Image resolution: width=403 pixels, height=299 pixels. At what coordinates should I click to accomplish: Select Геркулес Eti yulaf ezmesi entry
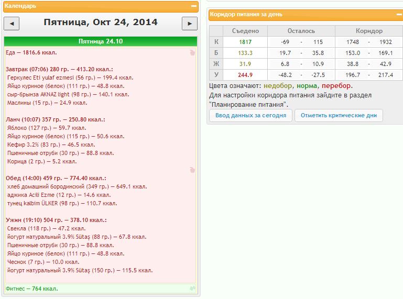point(70,77)
